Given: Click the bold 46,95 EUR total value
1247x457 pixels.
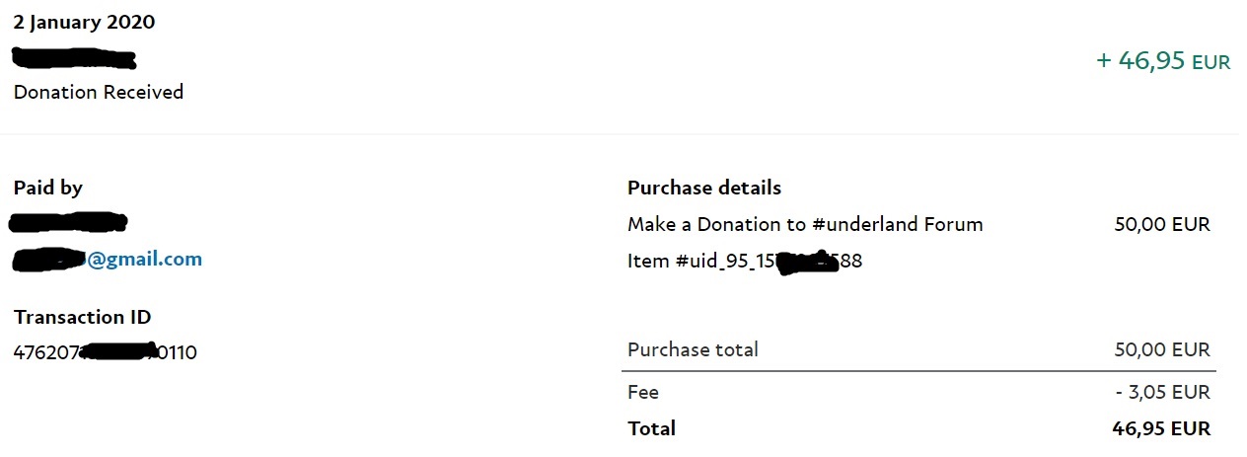Looking at the screenshot, I should pos(1160,428).
